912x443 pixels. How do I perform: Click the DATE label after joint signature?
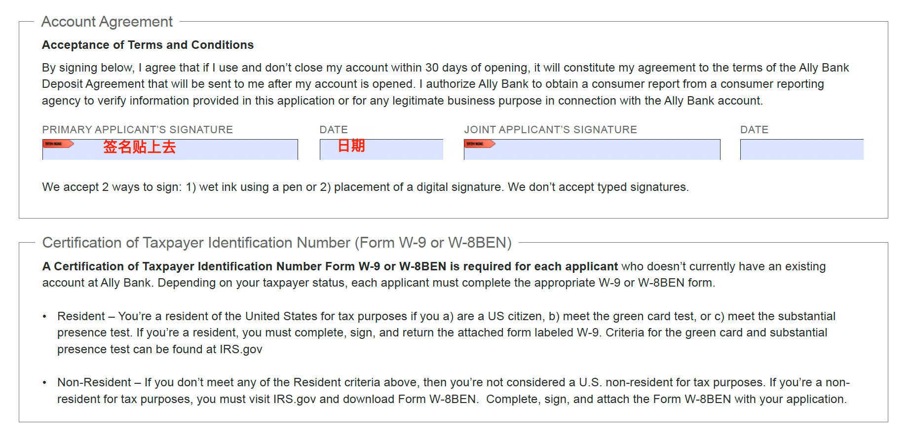[x=754, y=130]
